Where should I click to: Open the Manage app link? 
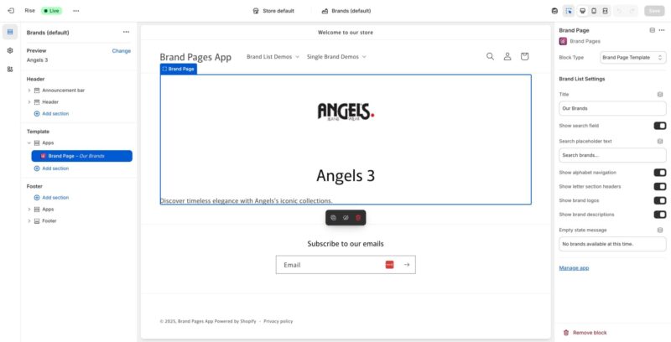coord(574,268)
